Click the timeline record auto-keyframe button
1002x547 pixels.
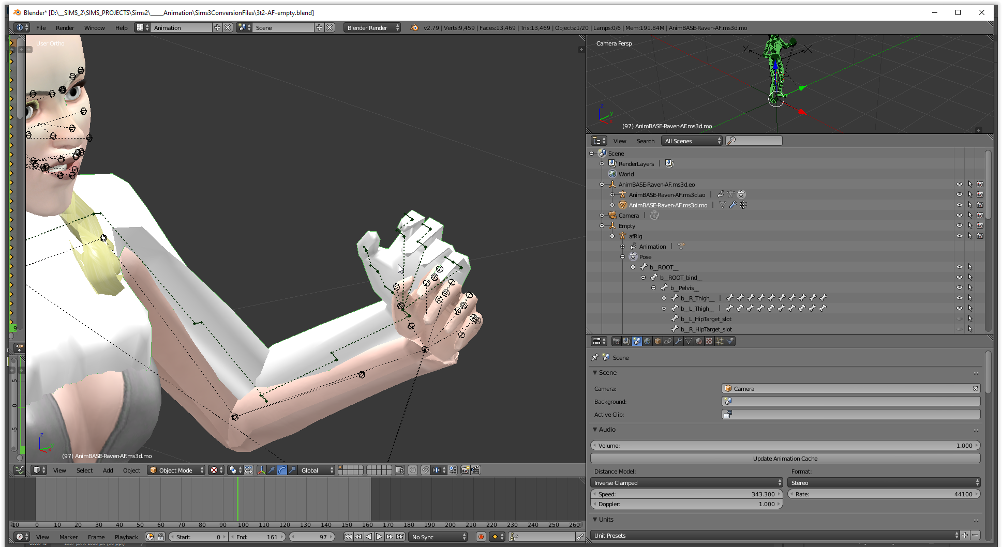click(481, 537)
